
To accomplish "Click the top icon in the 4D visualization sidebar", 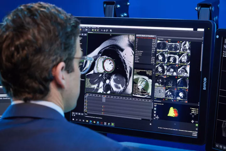I will (155, 106).
